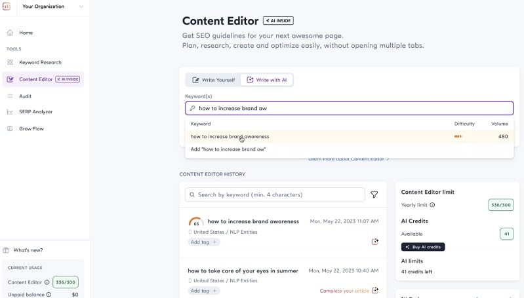
Task: Click the AI INSIDE badge beside page title
Action: tap(278, 21)
